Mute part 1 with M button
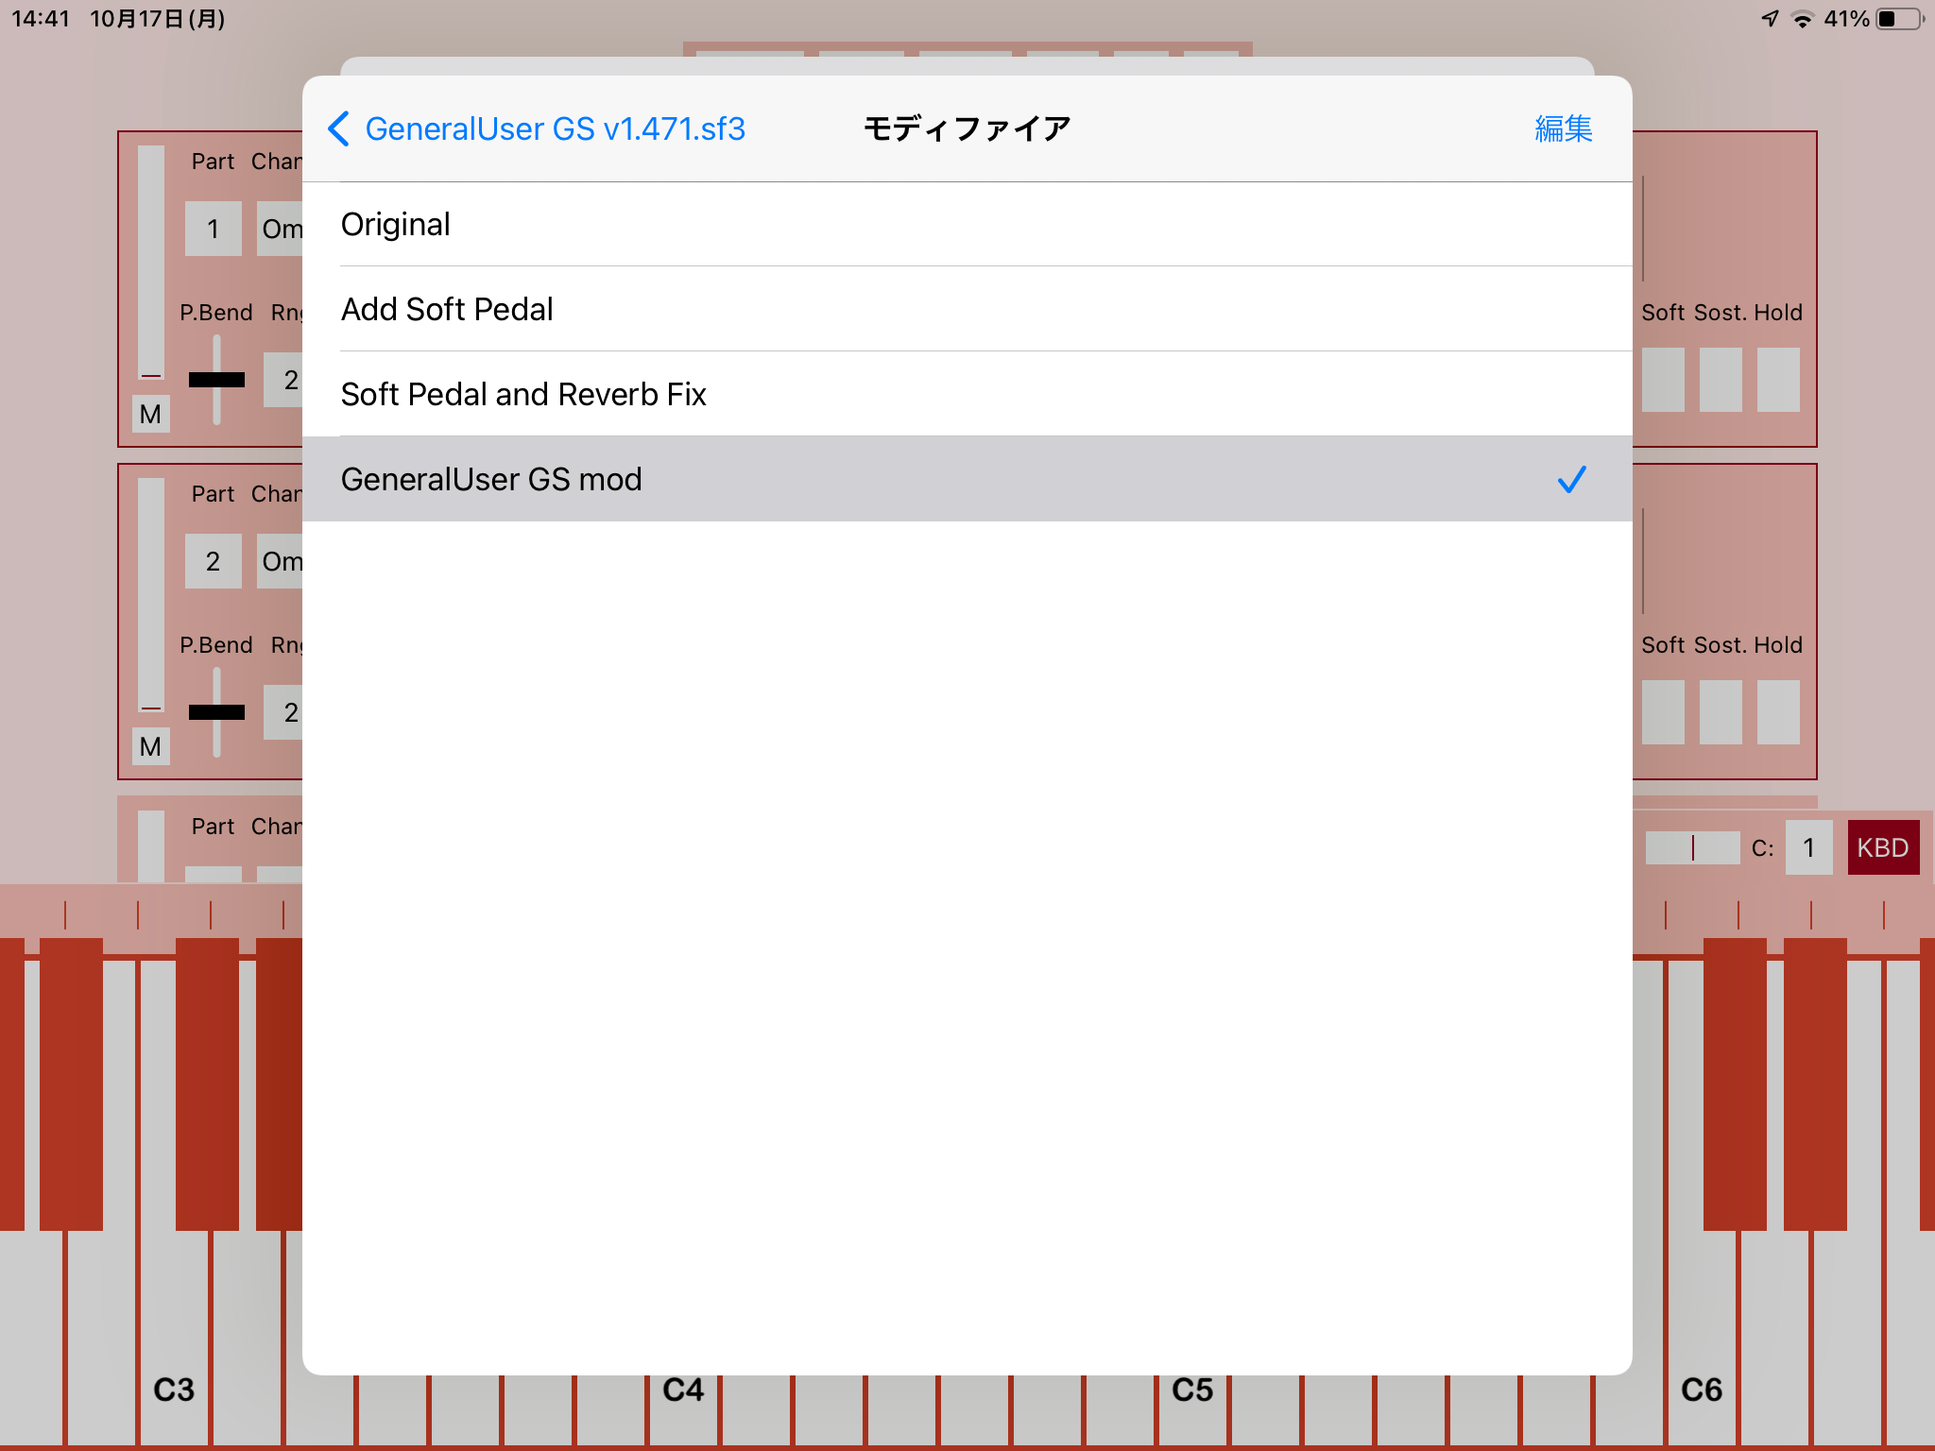Screen dimensions: 1935x1451 click(150, 414)
